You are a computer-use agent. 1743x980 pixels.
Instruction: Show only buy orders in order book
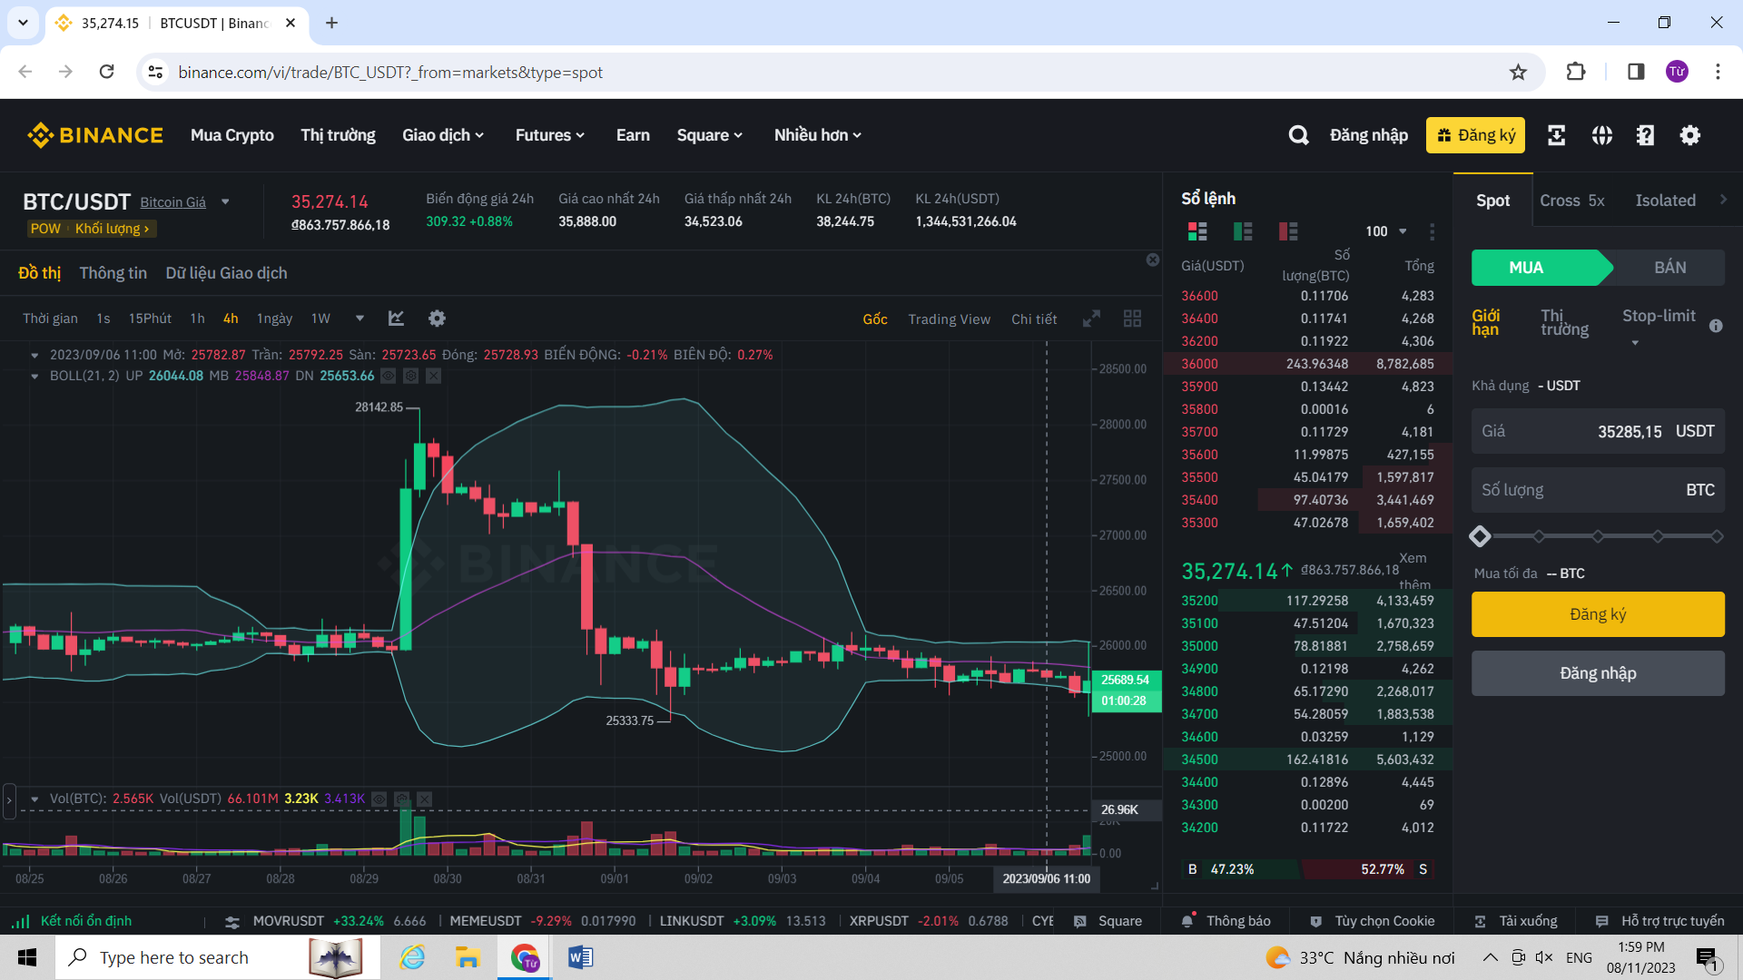coord(1243,231)
